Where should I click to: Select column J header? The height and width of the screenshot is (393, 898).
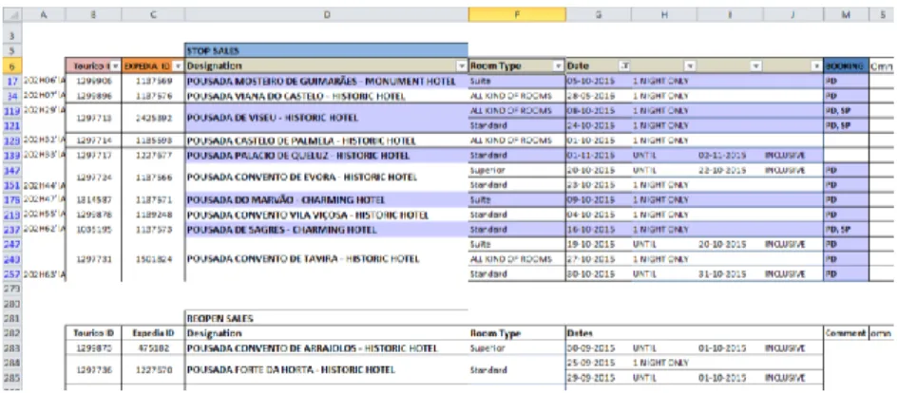click(793, 15)
